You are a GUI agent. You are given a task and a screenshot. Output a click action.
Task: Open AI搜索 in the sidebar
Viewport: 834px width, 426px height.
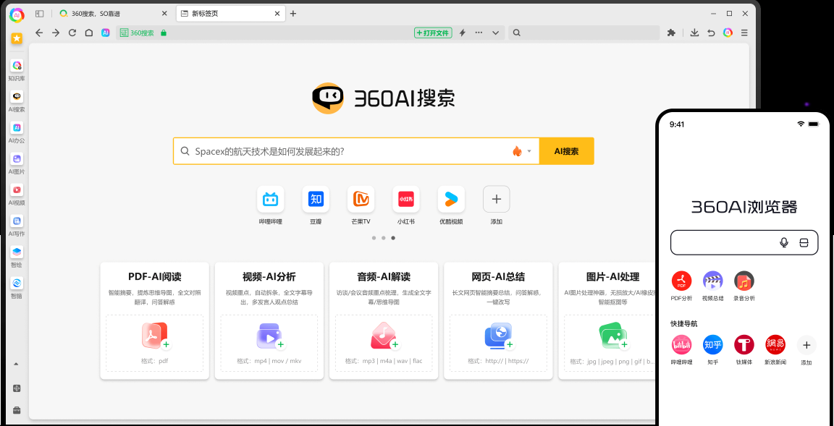(x=17, y=101)
